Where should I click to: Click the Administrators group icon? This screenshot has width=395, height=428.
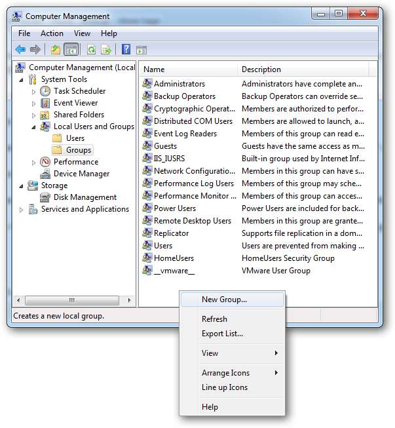(x=147, y=83)
